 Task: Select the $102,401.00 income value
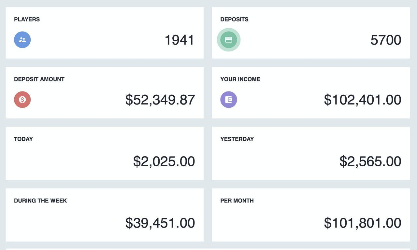pos(362,100)
